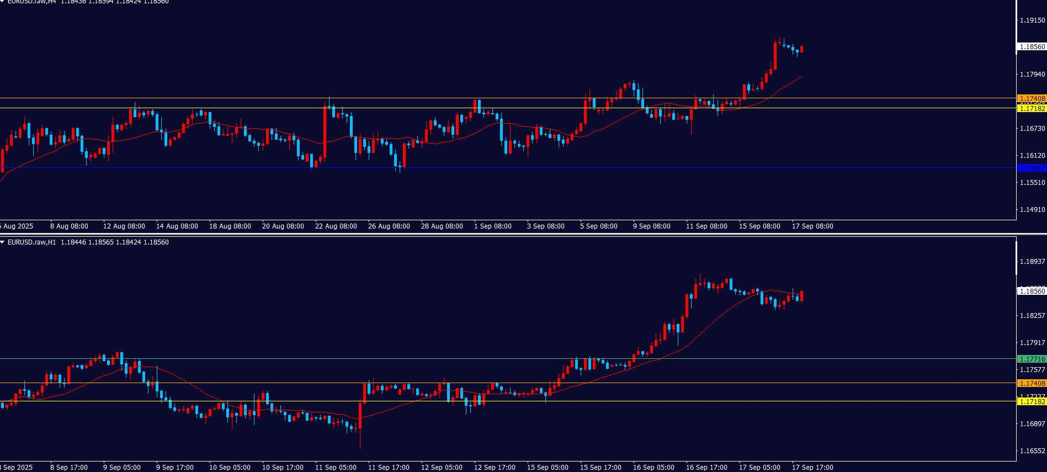
Task: Click the 16 Sep 05:00 time label
Action: [653, 468]
